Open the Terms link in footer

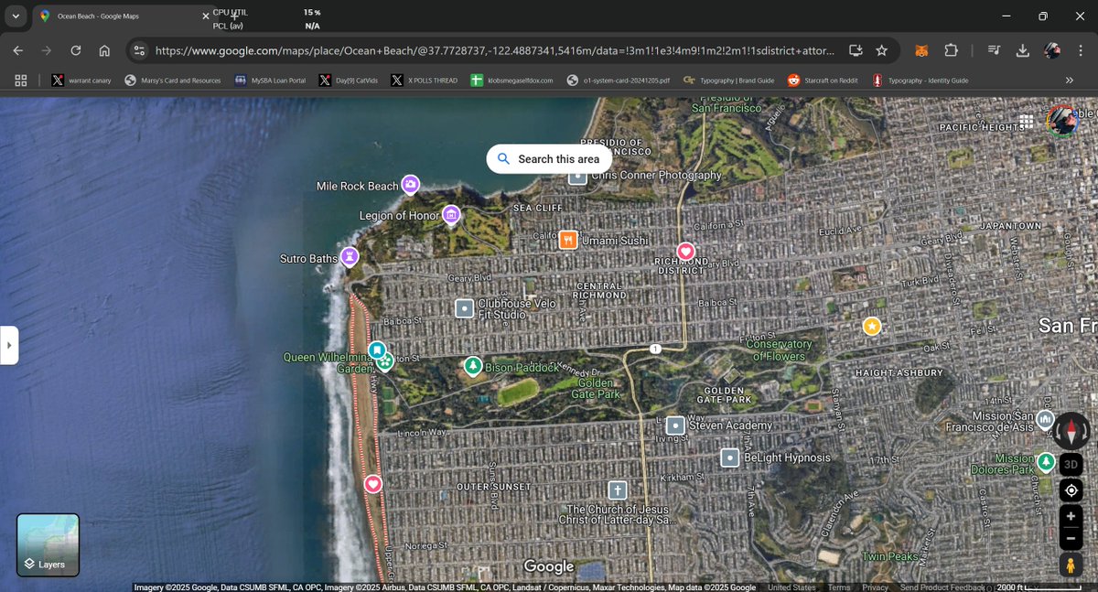839,587
